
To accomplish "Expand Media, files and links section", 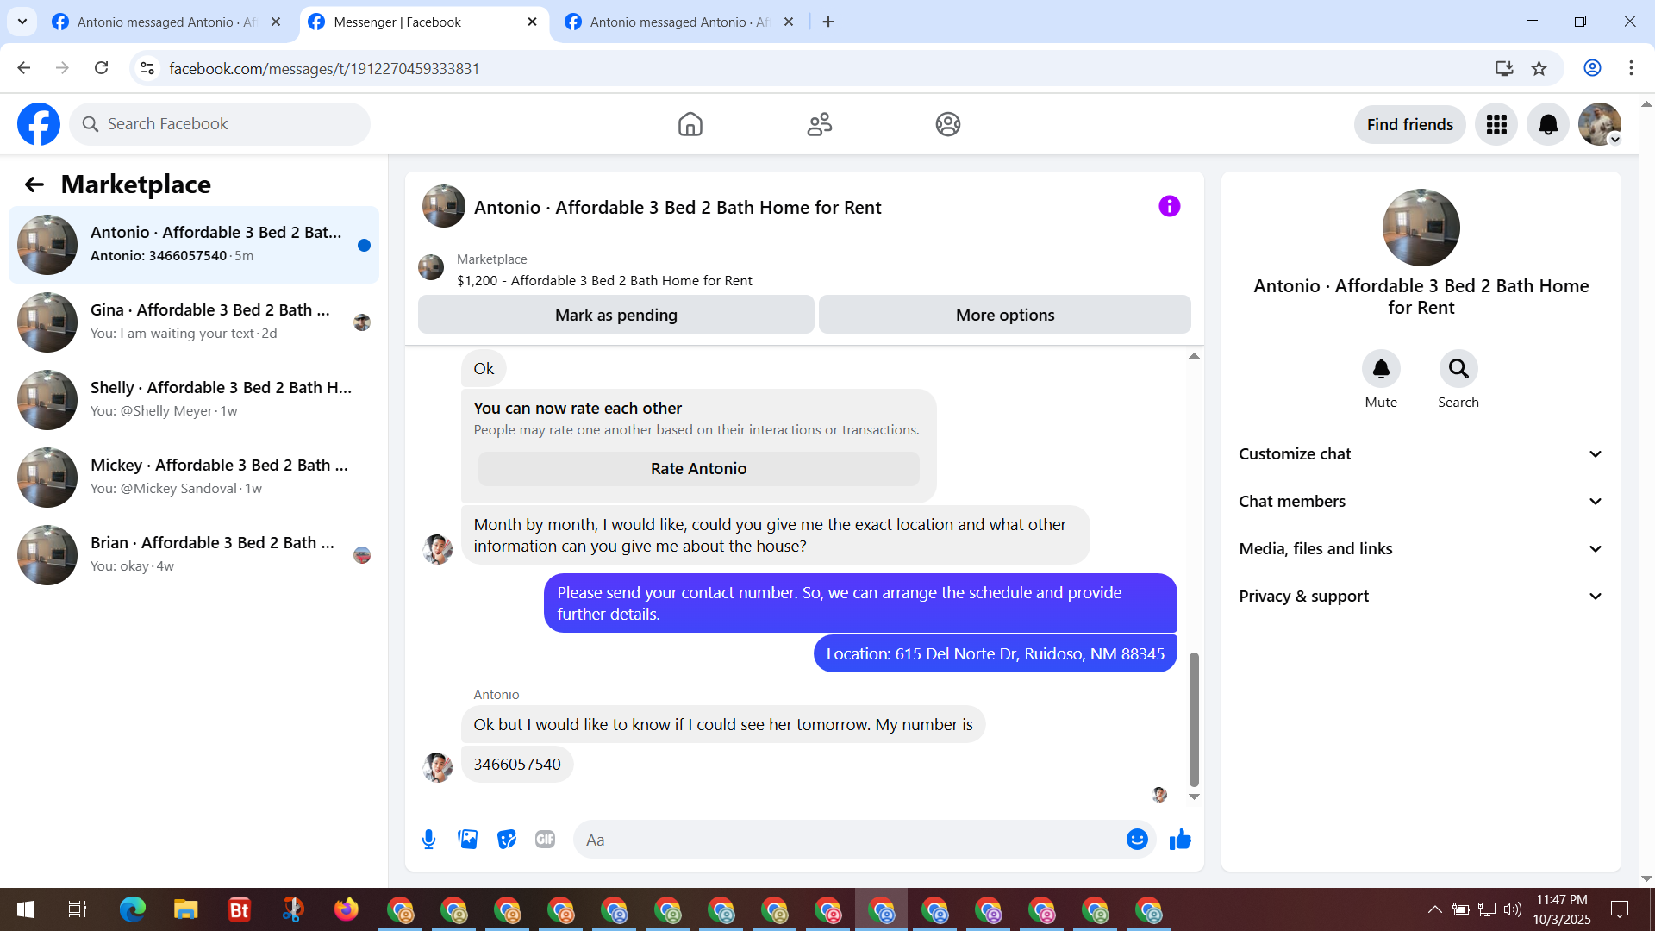I will point(1421,549).
